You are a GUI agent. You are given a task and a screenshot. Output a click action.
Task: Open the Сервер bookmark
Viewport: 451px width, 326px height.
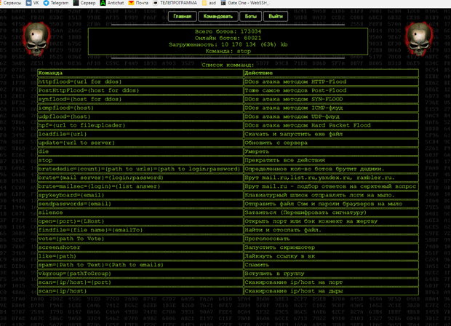(x=84, y=3)
